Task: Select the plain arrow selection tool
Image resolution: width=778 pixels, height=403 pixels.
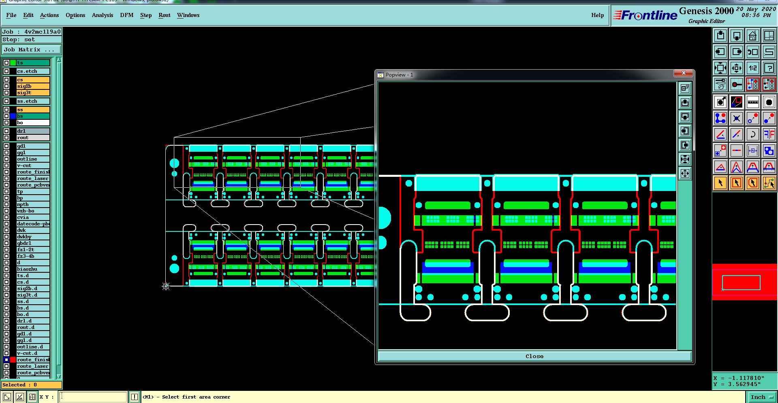Action: [x=720, y=183]
